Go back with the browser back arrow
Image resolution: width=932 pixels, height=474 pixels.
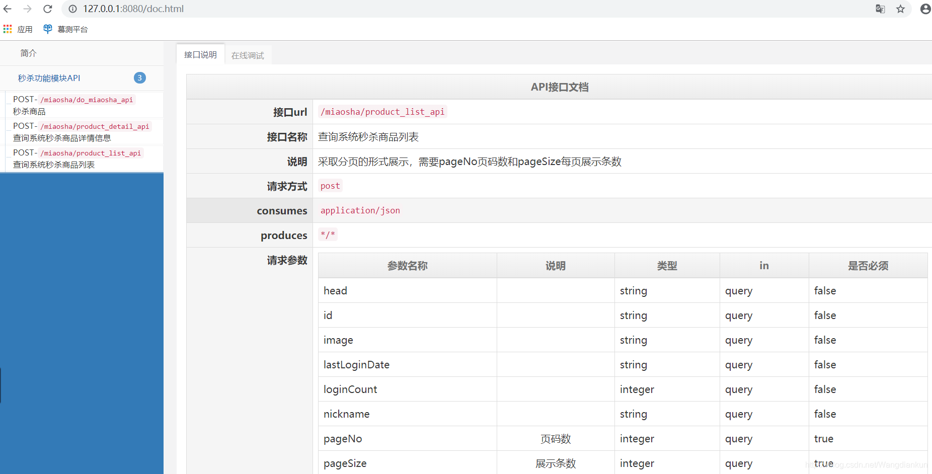(8, 9)
